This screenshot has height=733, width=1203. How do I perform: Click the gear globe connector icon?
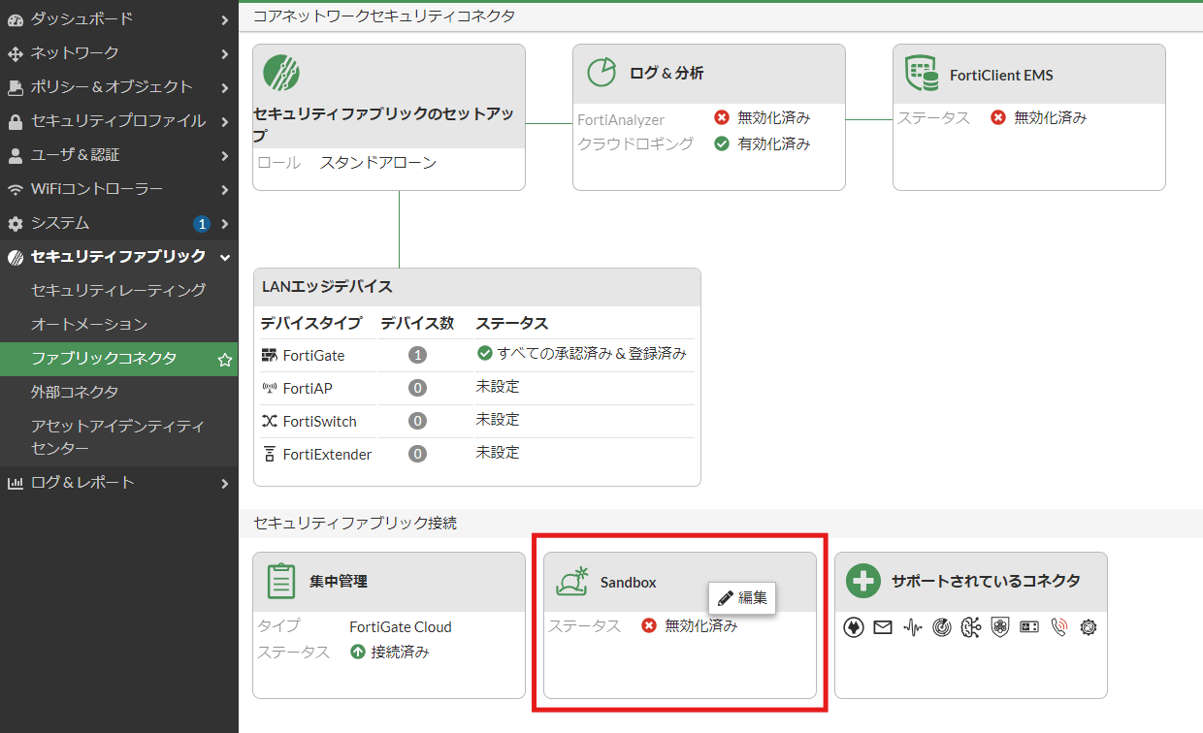coord(1088,627)
